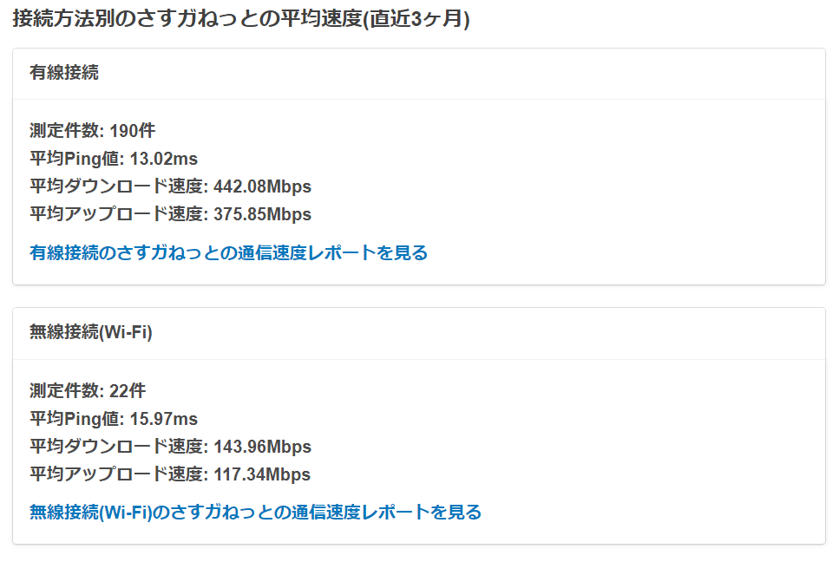The height and width of the screenshot is (562, 839).
Task: Click the 平均ダウンロード速度 label in the Wi-Fi card
Action: pyautogui.click(x=116, y=447)
